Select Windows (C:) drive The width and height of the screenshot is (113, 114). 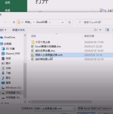11,87
